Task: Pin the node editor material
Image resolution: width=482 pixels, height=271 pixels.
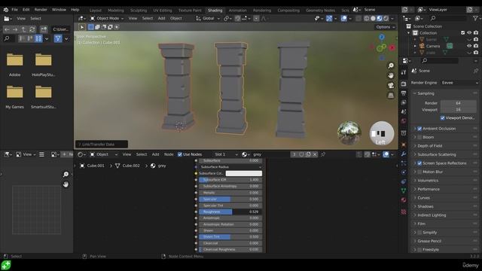Action: (x=323, y=154)
